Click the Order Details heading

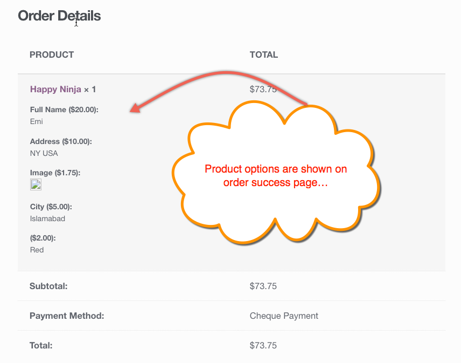coord(59,16)
